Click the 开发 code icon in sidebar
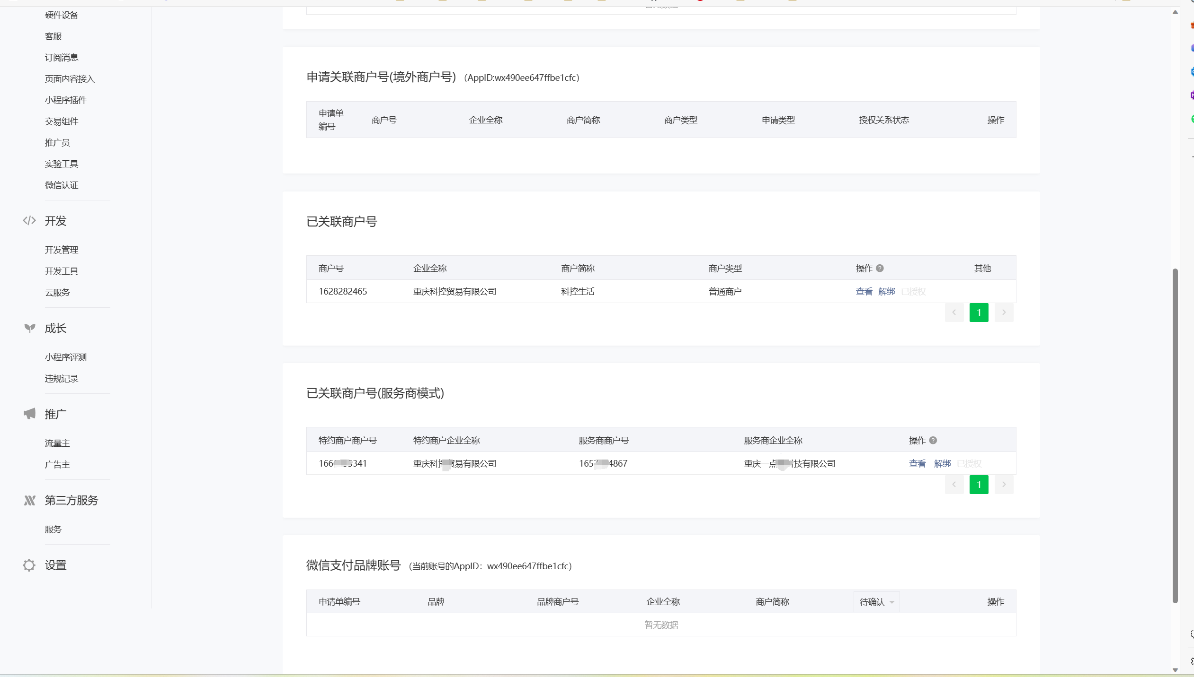 (x=29, y=221)
